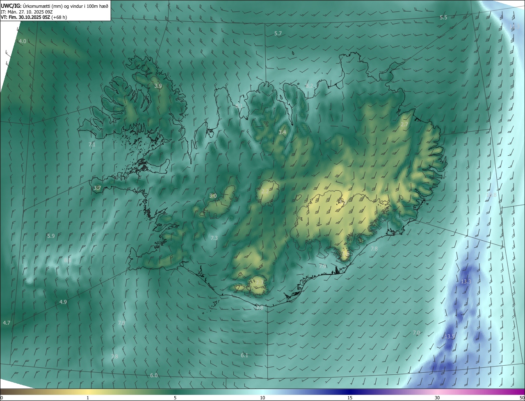The height and width of the screenshot is (401, 525).
Task: Click the 8.1 value label
Action: click(239, 106)
